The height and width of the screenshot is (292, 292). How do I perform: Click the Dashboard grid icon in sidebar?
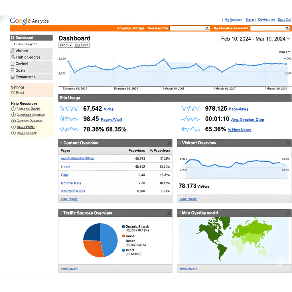click(x=13, y=38)
